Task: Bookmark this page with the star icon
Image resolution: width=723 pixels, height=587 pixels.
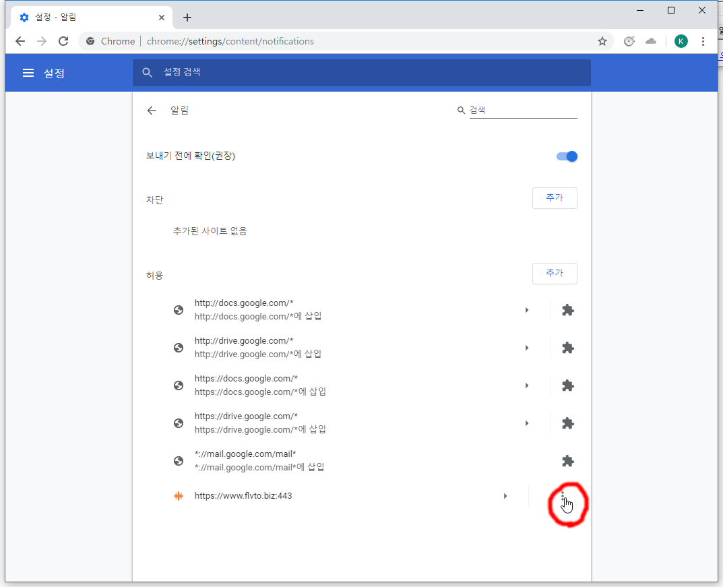Action: pyautogui.click(x=602, y=41)
